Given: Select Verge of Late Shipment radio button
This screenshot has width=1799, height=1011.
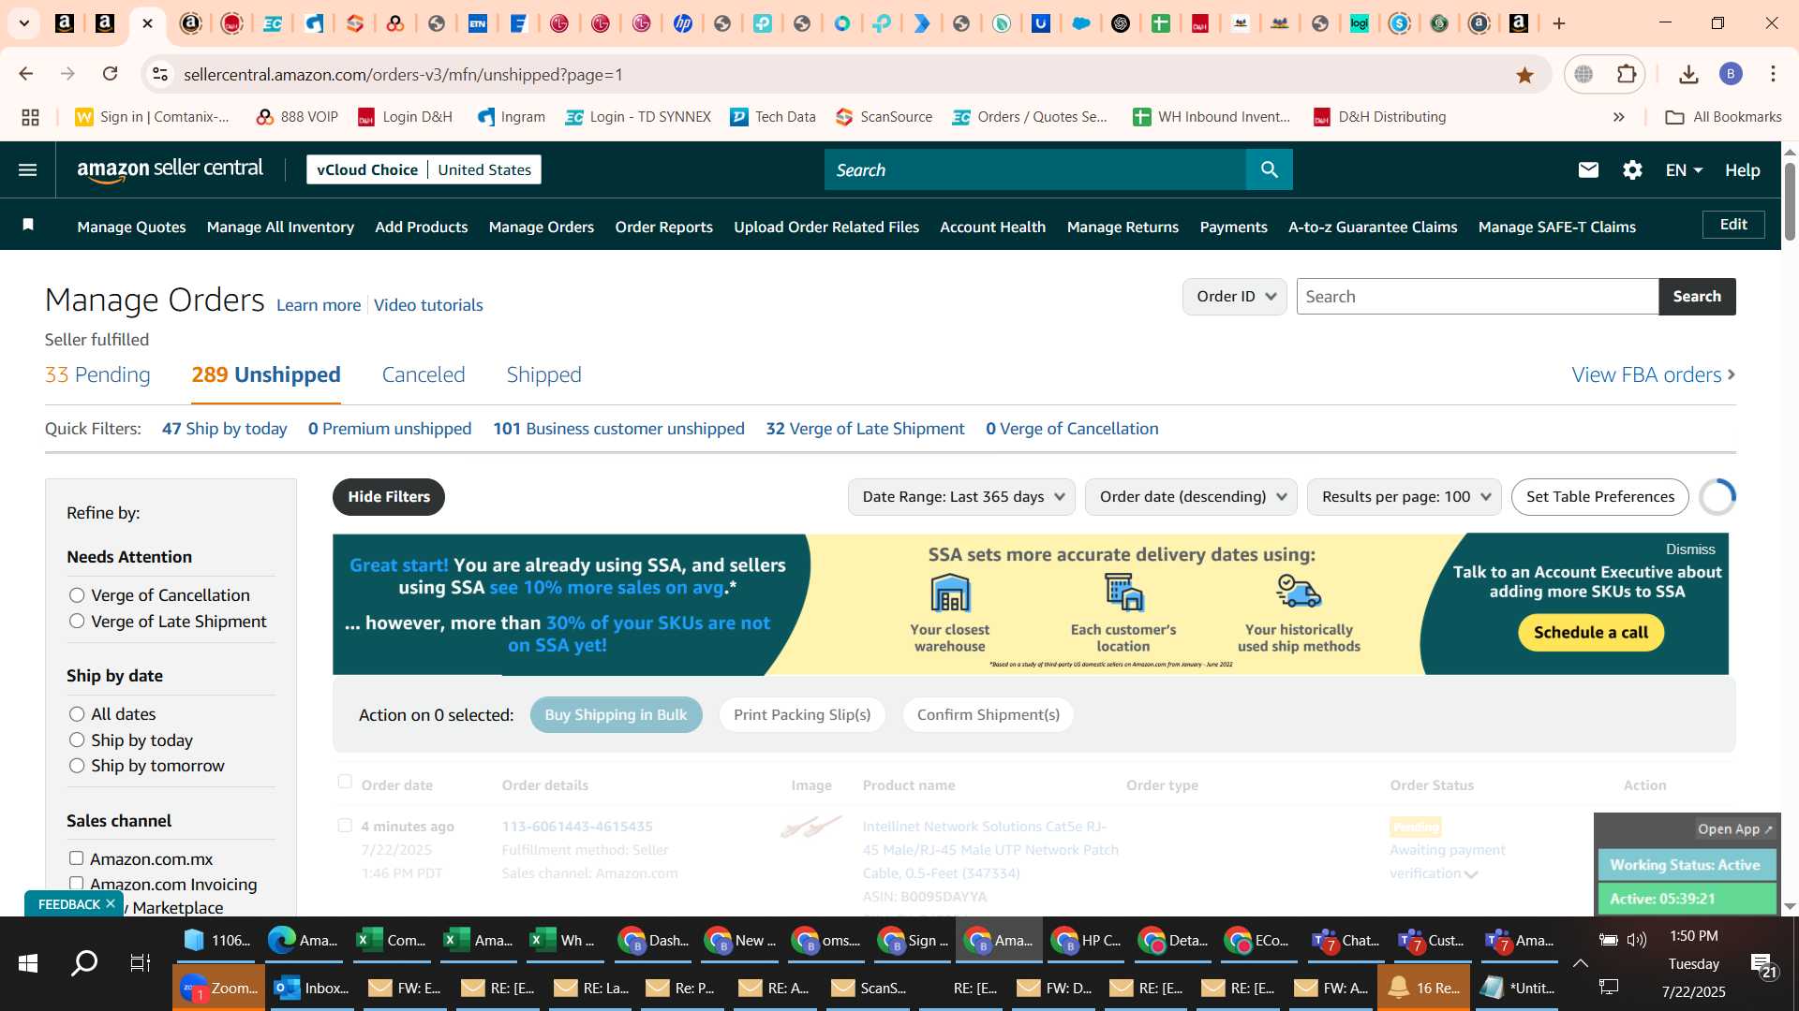Looking at the screenshot, I should click(x=77, y=622).
